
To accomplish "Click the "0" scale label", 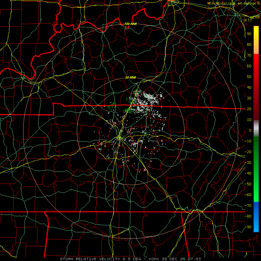I will pyautogui.click(x=250, y=130).
